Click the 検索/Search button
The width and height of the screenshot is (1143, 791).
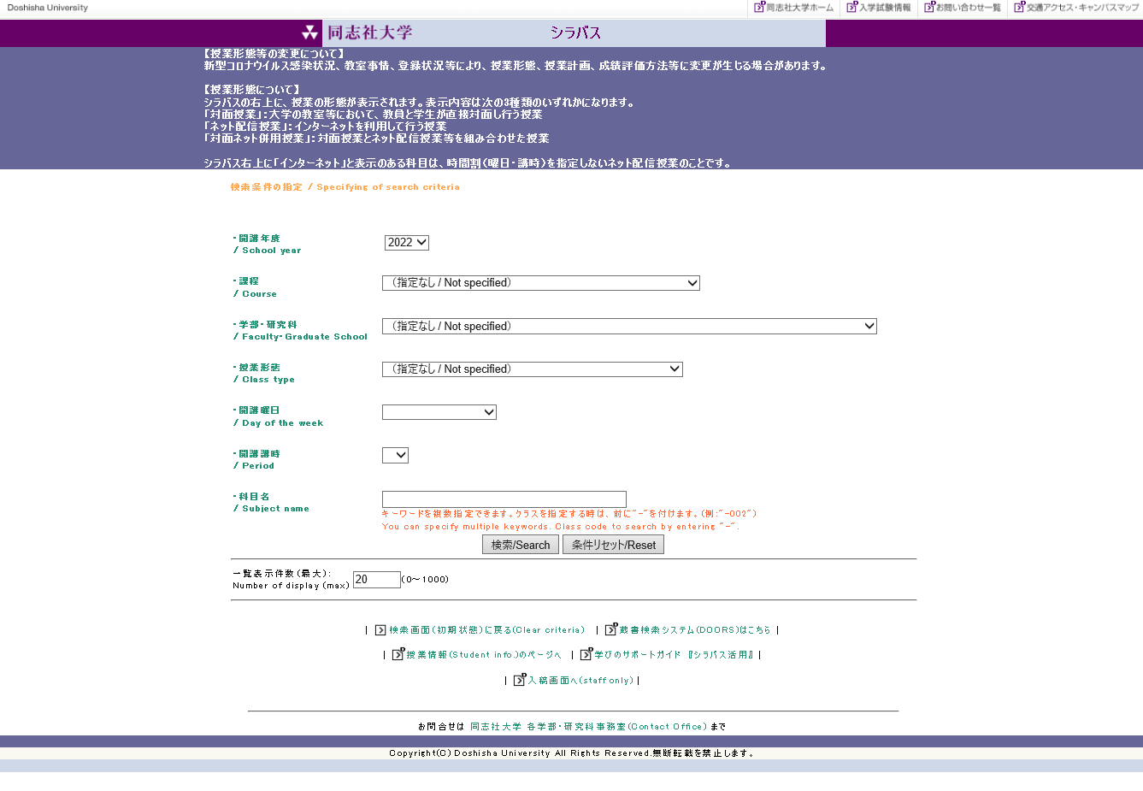pos(521,545)
